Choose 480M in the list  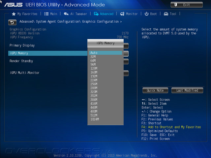(94, 111)
